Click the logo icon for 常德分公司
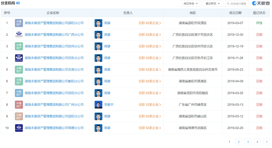This screenshot has height=148, width=272. tap(19, 128)
